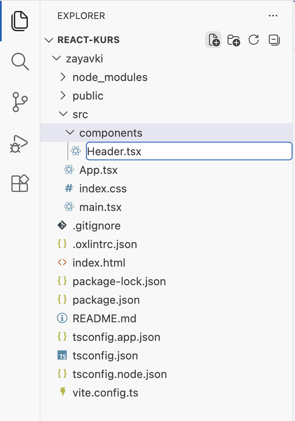Image resolution: width=295 pixels, height=421 pixels.
Task: Click the braces icon beside tsconfig.node.json
Action: coord(62,373)
